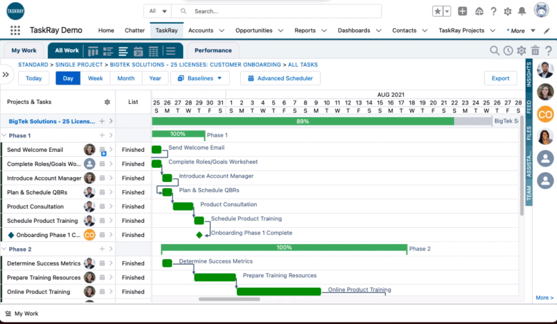Open the TaskRay clock history icon
The image size is (557, 324).
[x=508, y=50]
